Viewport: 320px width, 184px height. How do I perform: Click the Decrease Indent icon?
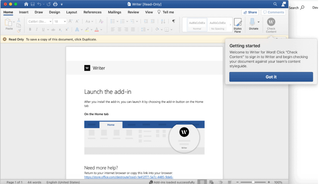146,21
